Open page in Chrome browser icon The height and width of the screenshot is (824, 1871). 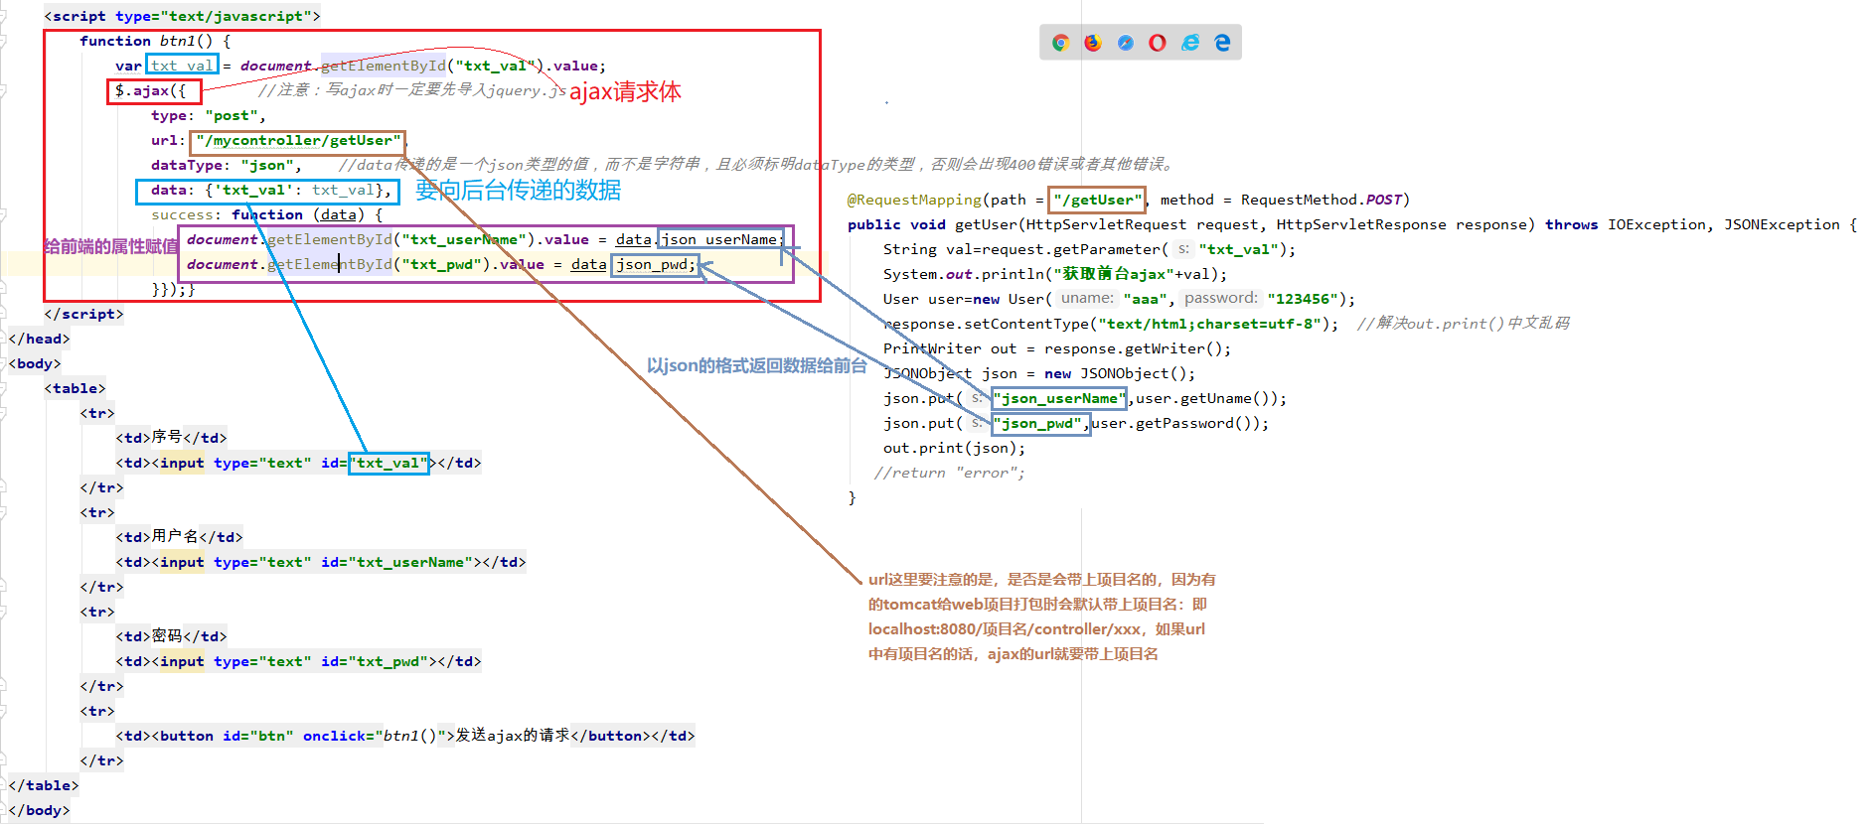point(1060,43)
